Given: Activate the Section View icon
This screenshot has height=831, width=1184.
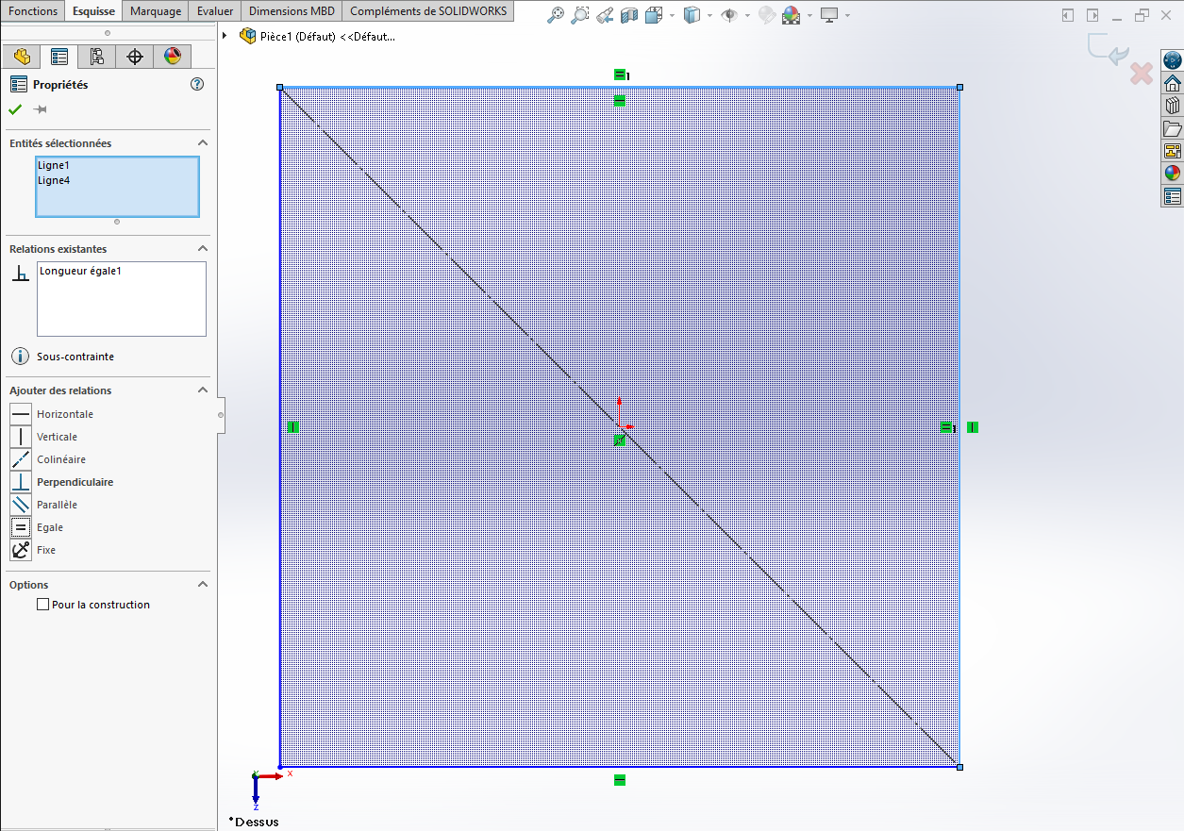Looking at the screenshot, I should click(629, 15).
